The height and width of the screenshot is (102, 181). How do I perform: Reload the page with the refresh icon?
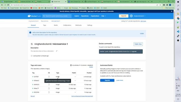pos(8,5)
